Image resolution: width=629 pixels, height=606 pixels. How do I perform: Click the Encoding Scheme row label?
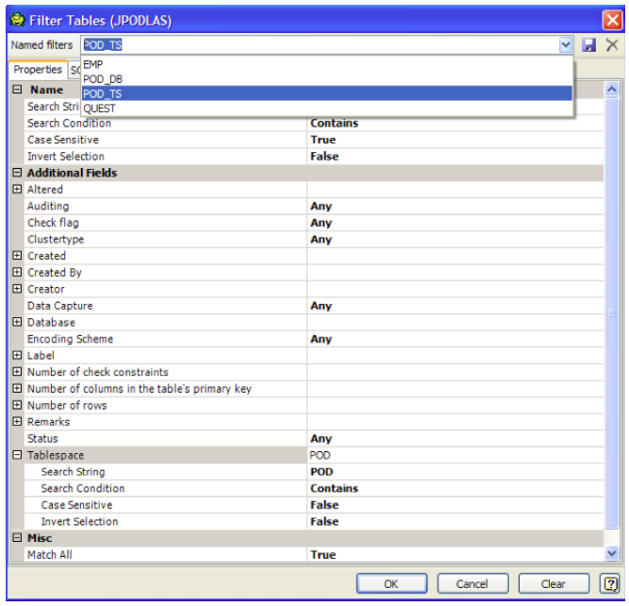pyautogui.click(x=70, y=339)
